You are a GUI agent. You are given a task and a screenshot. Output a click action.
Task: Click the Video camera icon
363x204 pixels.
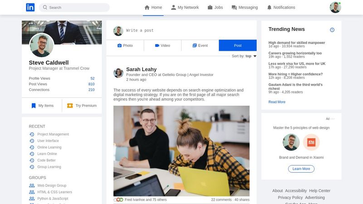(157, 46)
